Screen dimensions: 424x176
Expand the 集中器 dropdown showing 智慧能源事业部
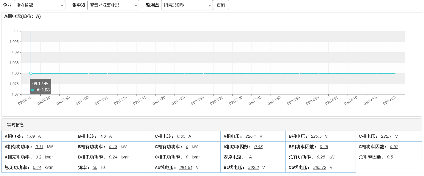click(113, 5)
